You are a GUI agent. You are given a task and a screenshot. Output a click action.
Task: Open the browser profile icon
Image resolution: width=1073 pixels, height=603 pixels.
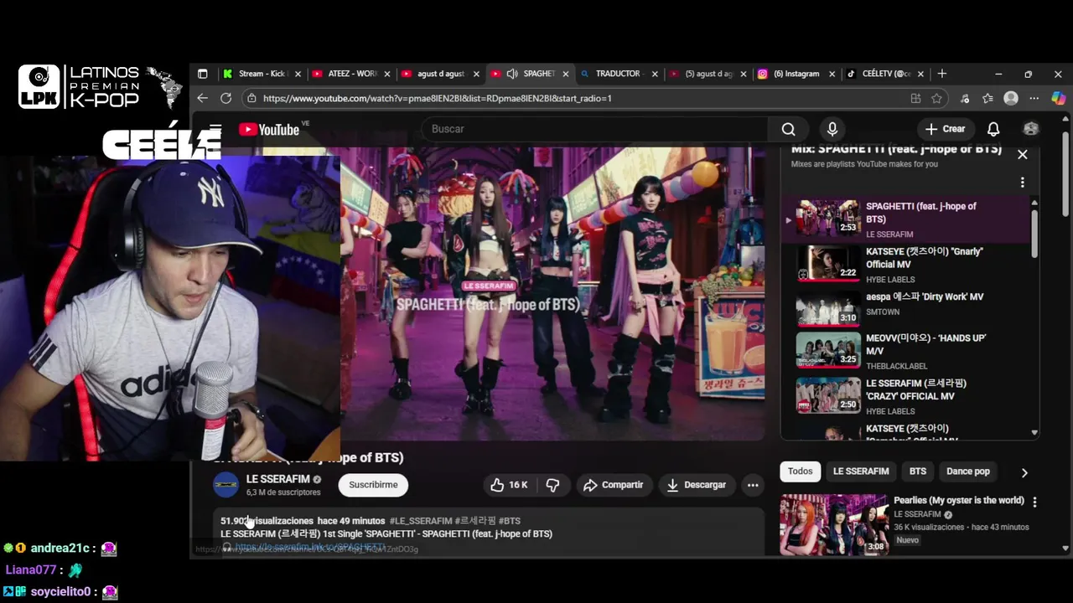(1011, 98)
